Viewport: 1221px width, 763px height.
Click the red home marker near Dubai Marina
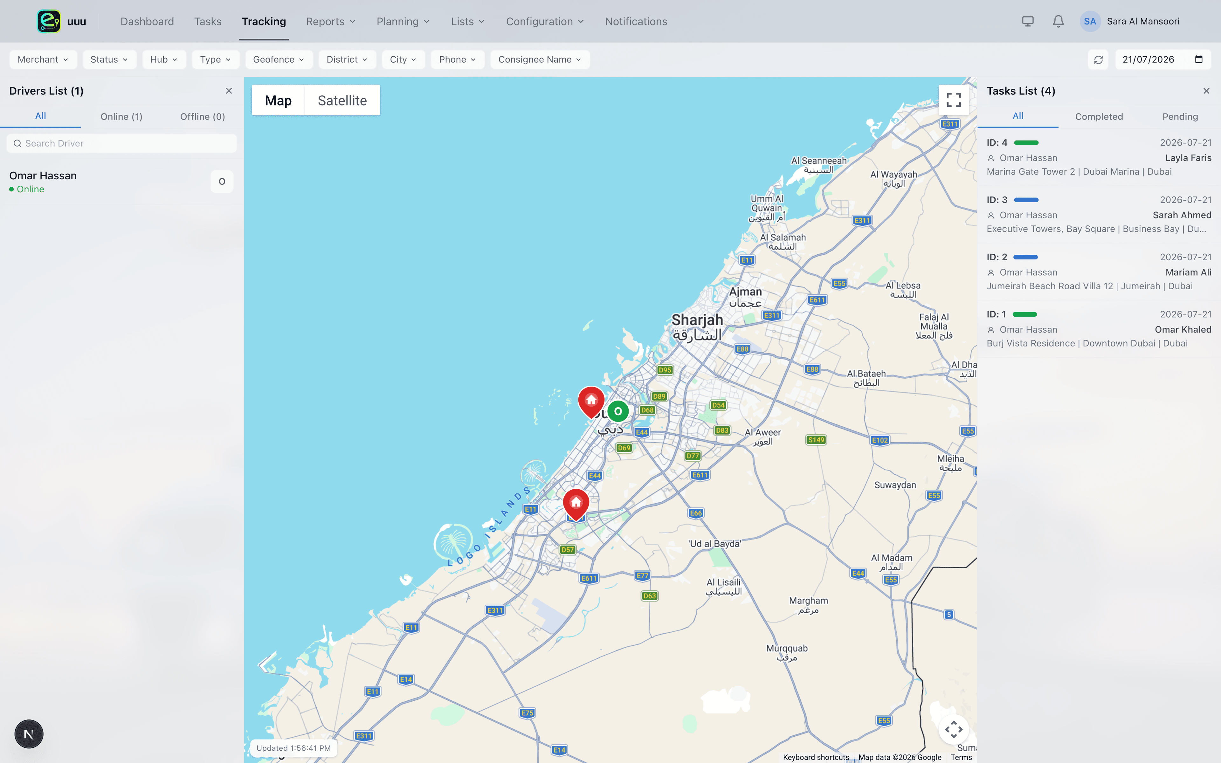pyautogui.click(x=576, y=505)
